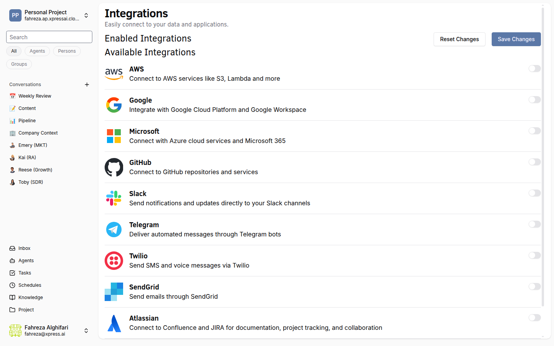554x346 pixels.
Task: Click the Conversations section header
Action: (25, 85)
